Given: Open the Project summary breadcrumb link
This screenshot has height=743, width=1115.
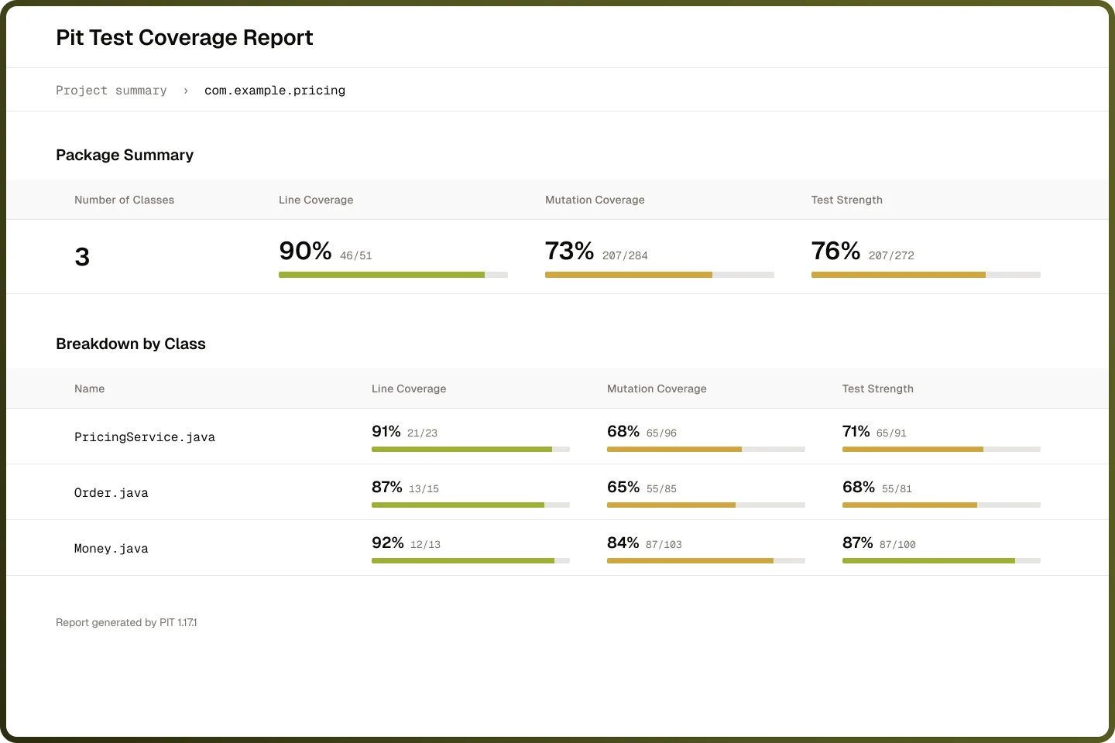Looking at the screenshot, I should 111,91.
